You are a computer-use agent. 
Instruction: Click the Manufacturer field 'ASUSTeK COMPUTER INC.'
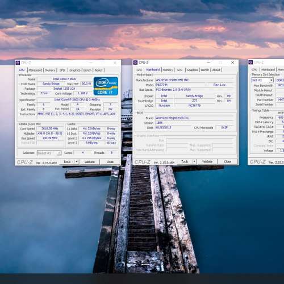(x=195, y=80)
